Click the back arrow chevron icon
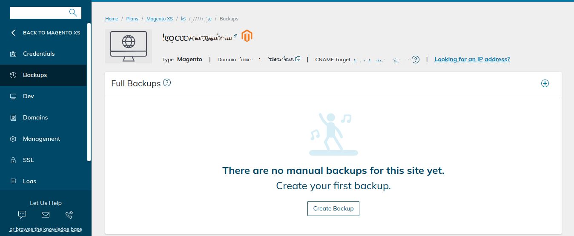574x236 pixels. (13, 33)
